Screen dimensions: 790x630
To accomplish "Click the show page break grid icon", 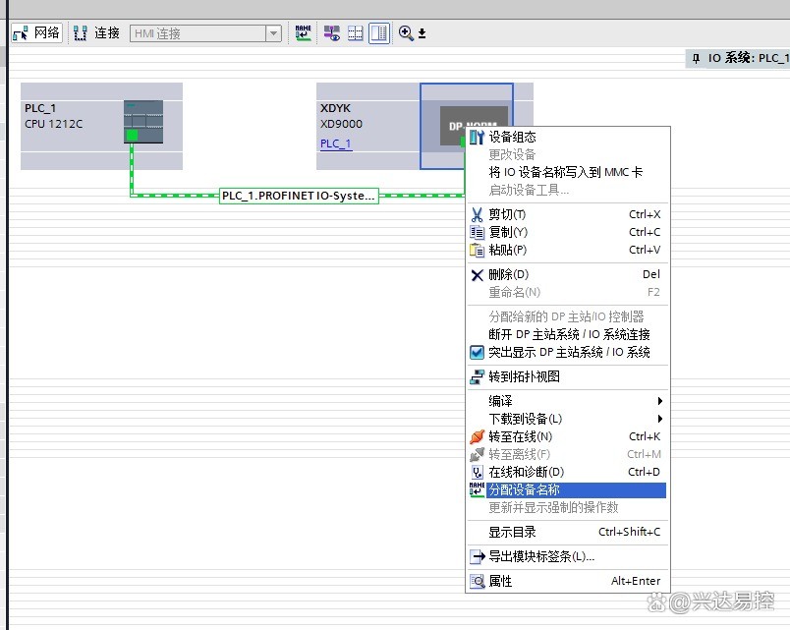I will 355,33.
